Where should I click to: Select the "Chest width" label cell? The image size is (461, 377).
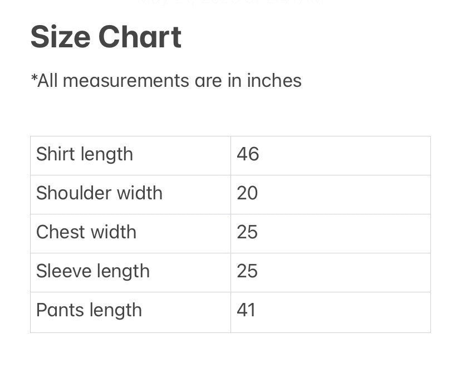(86, 232)
